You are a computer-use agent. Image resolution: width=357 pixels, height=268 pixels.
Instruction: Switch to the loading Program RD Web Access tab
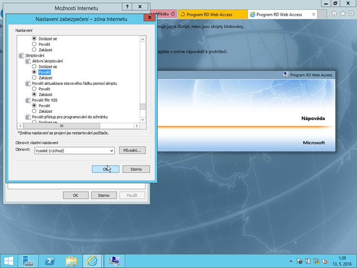pos(213,14)
